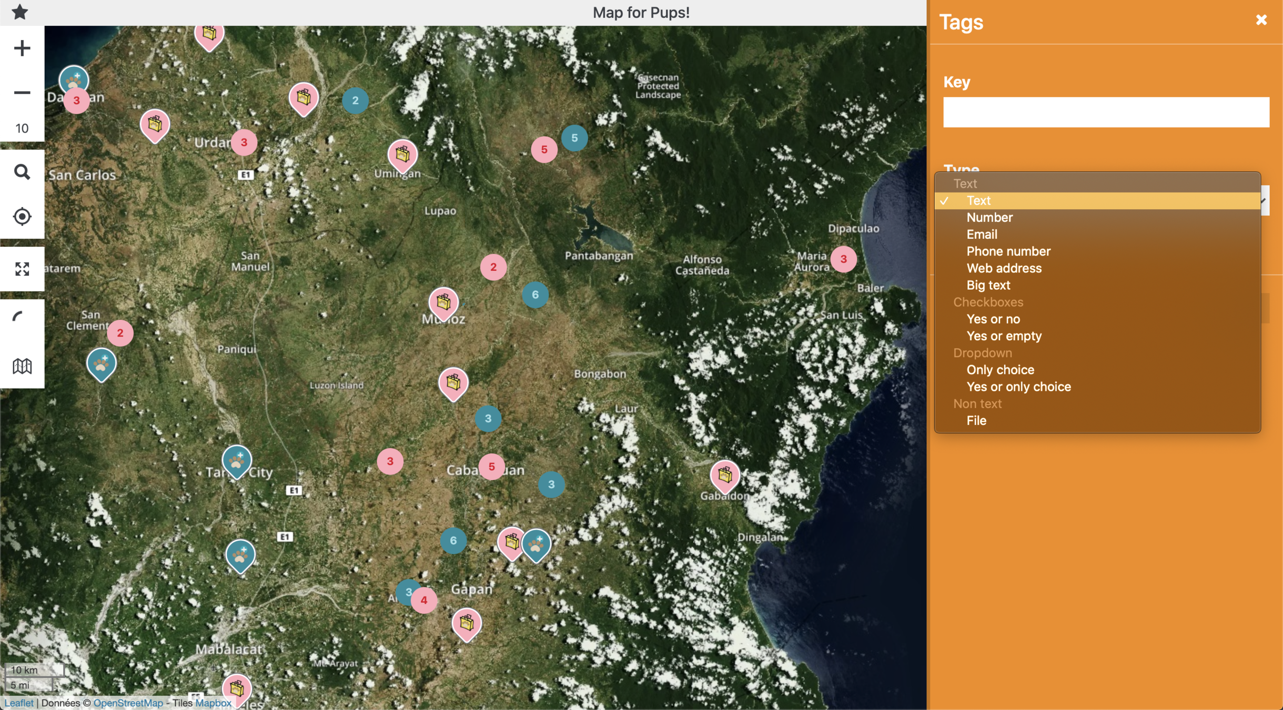Click the shop marker near Umingan

[x=402, y=155]
